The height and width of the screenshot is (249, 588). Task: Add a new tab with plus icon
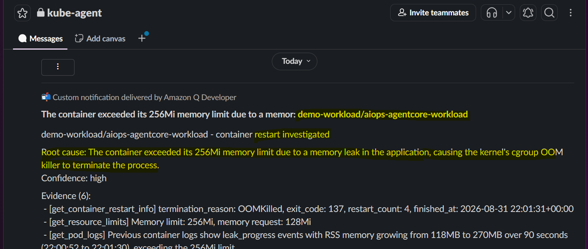click(142, 38)
